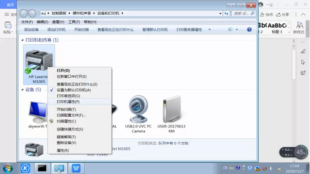Click the help question mark icon
The height and width of the screenshot is (174, 310).
(x=249, y=30)
